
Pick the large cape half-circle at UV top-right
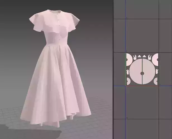tap(155, 60)
